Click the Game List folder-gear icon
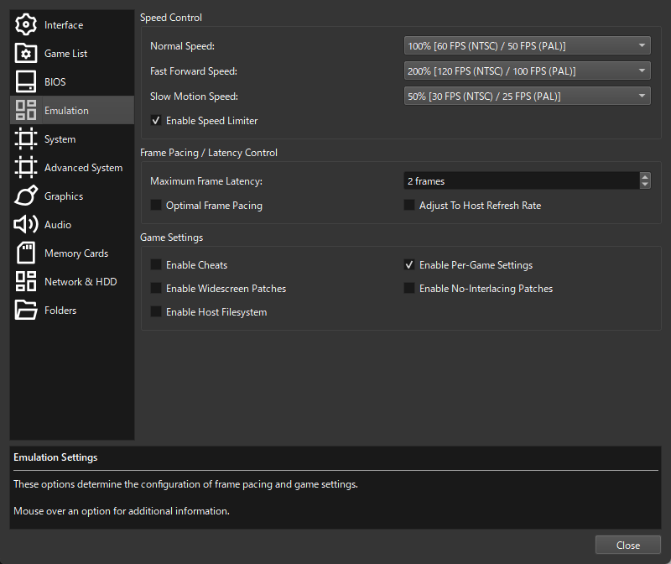 [x=26, y=54]
